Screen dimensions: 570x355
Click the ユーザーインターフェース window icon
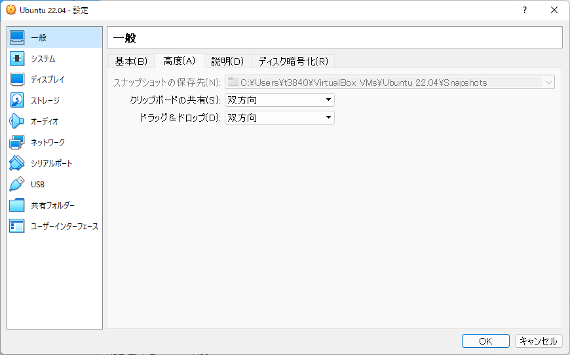point(17,226)
